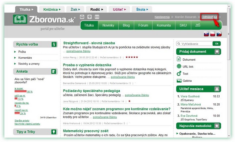Vote 'je super' in the poll
This screenshot has height=142, width=235.
point(19,88)
